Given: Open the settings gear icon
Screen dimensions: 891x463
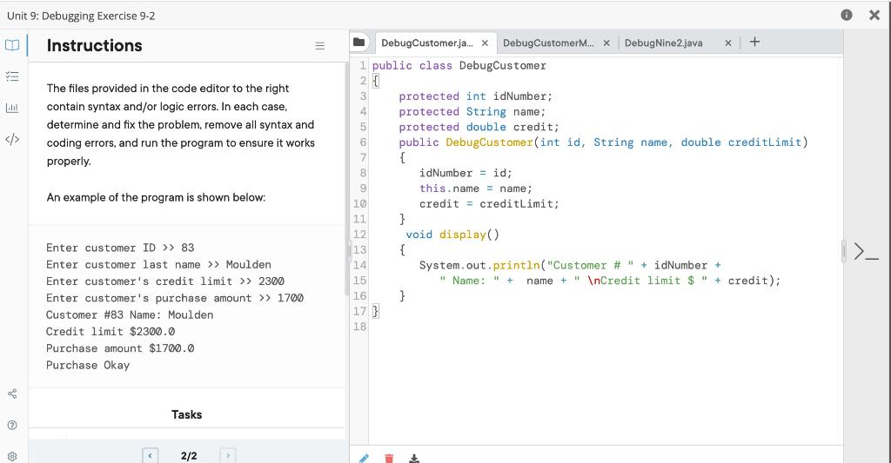Looking at the screenshot, I should pos(12,456).
